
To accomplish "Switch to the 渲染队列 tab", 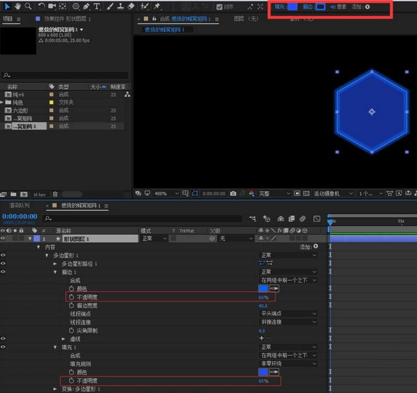I will [19, 205].
